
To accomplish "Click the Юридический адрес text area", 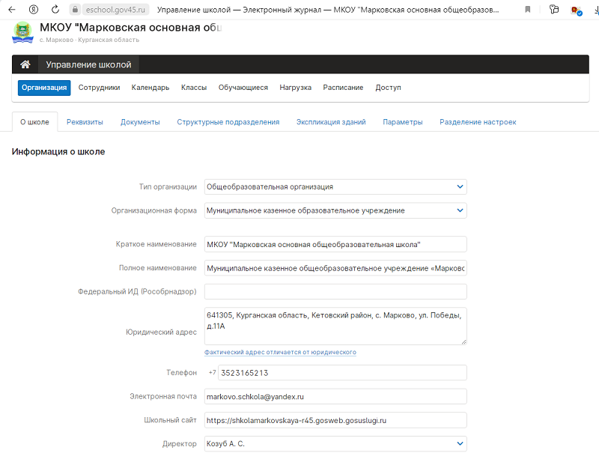I will tap(335, 326).
